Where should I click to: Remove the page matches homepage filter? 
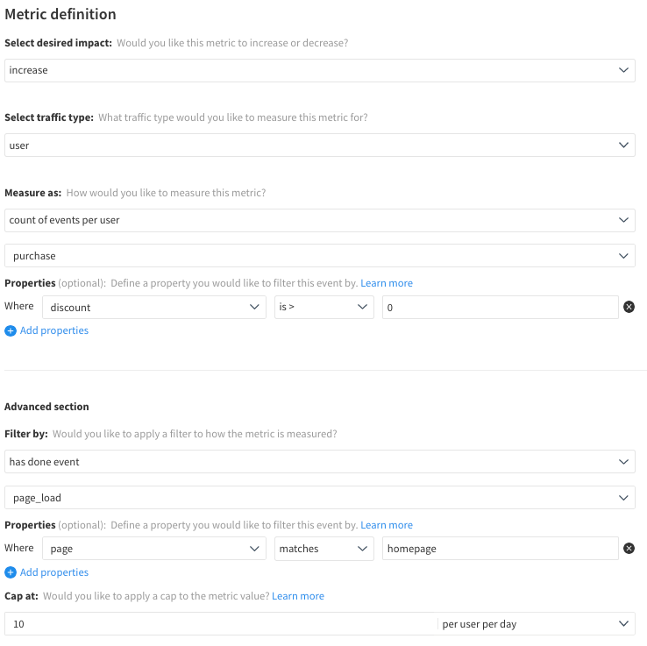629,549
